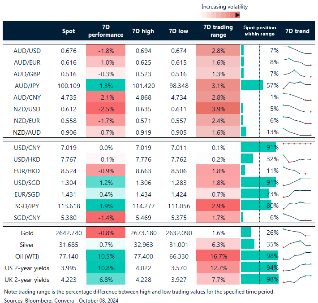Select the Oil (WTI) 98% position bar
Image resolution: width=318 pixels, height=303 pixels.
pos(260,256)
